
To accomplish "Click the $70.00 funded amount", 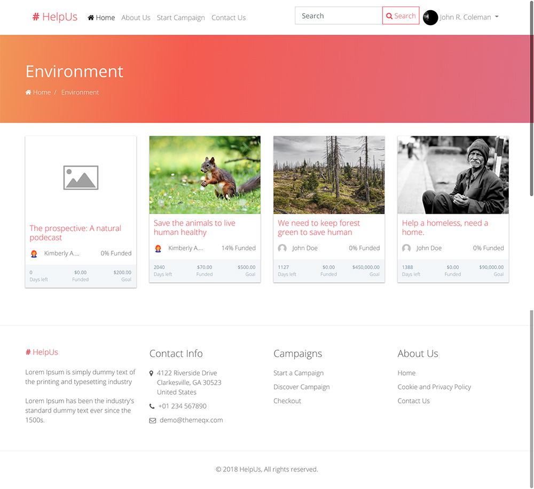I will point(205,267).
